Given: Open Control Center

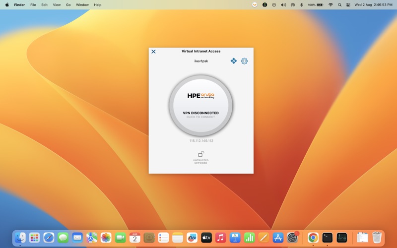Looking at the screenshot, I should (x=348, y=4).
